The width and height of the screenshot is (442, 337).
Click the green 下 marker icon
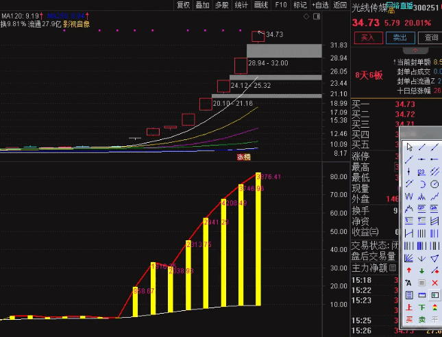(421, 307)
